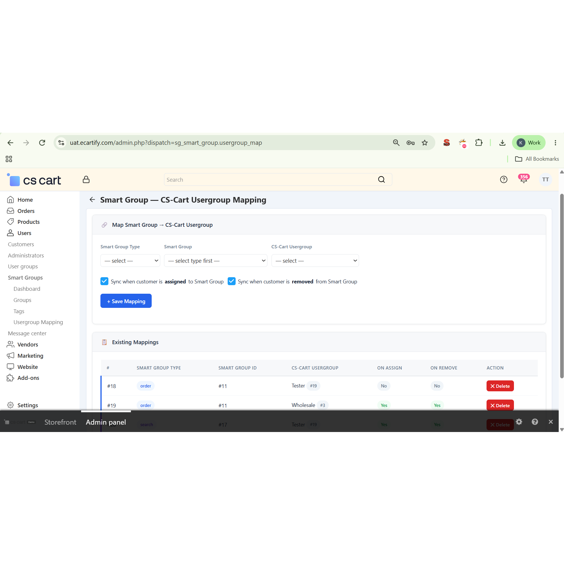The width and height of the screenshot is (564, 565).
Task: Open Add-ons in the sidebar
Action: (x=28, y=378)
